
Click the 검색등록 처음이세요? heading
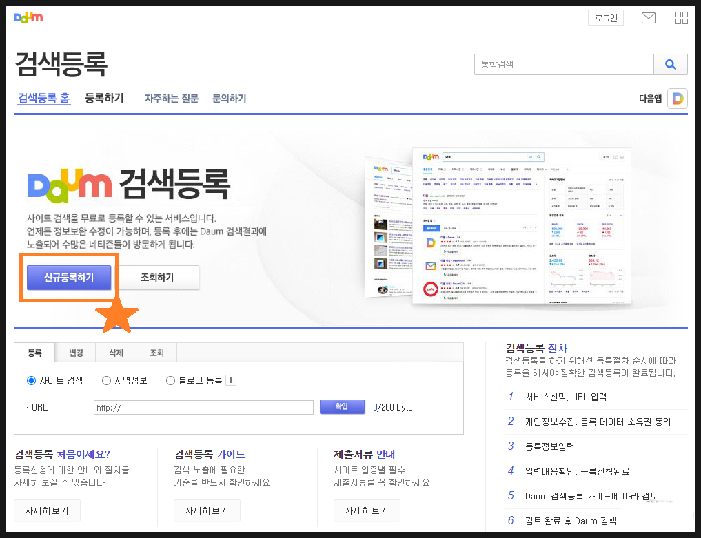click(x=62, y=454)
